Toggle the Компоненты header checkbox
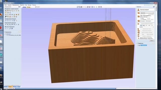This screenshot has width=161, height=90. click(x=5, y=32)
